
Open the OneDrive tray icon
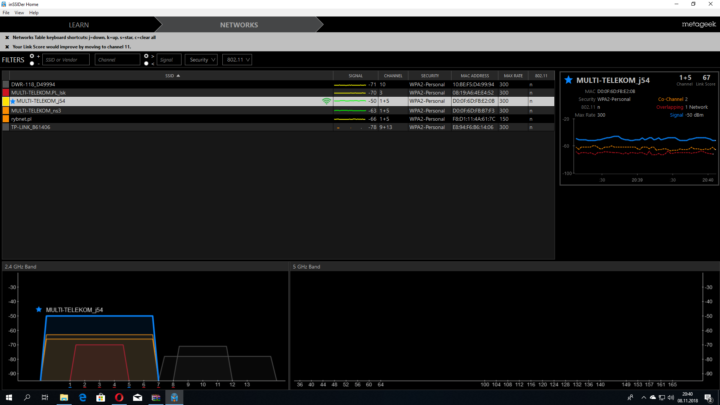(653, 397)
